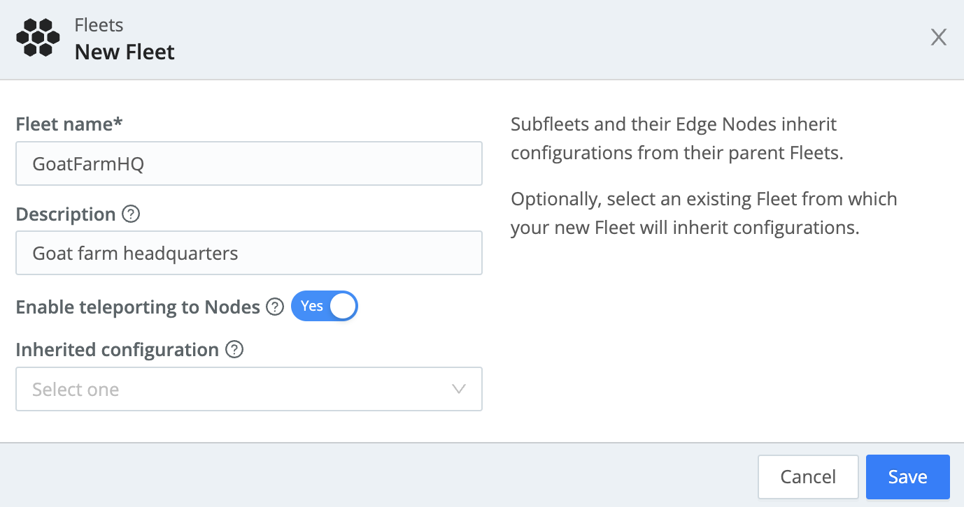The image size is (964, 507).
Task: Switch off the Enable teleporting option
Action: click(x=325, y=306)
